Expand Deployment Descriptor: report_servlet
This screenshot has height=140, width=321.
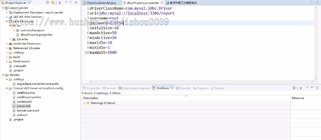pos(7,12)
